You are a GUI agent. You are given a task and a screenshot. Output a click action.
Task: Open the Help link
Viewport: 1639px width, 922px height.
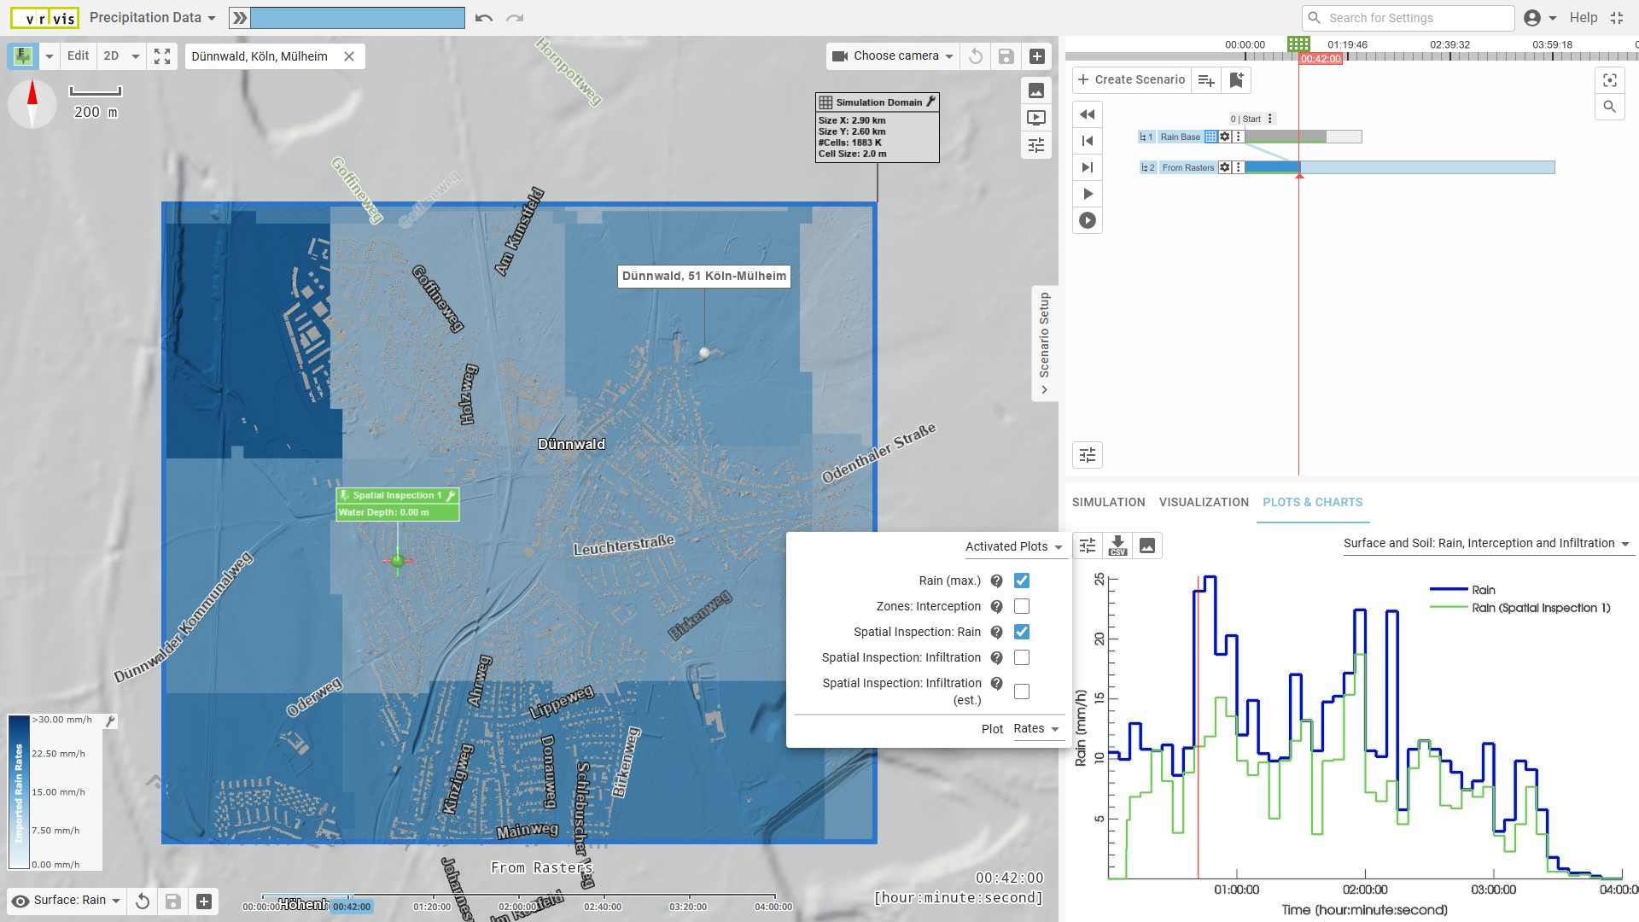pos(1583,18)
